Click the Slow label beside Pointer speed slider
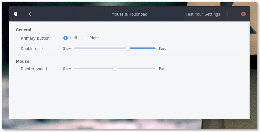This screenshot has height=132, width=260. tap(67, 69)
